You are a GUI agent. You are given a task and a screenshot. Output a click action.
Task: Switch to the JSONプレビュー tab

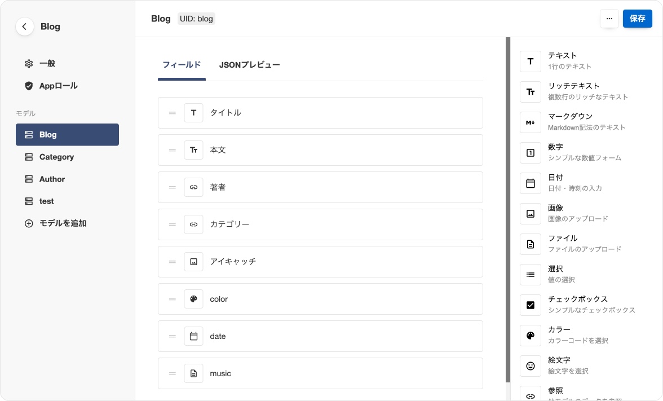(249, 65)
